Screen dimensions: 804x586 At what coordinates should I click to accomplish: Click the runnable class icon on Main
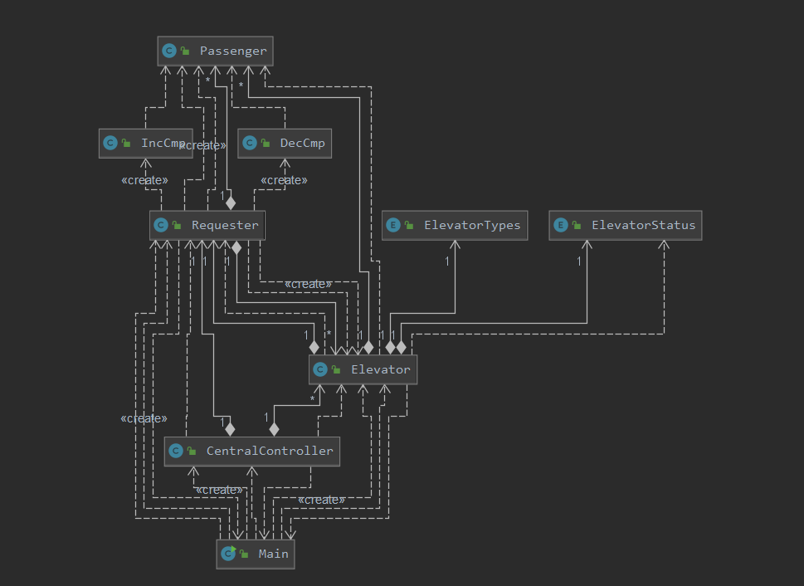coord(228,554)
